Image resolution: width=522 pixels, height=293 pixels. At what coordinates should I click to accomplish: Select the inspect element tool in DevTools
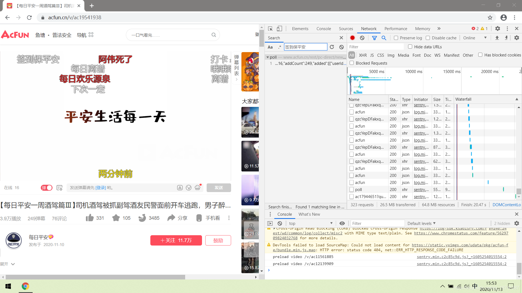tap(270, 28)
